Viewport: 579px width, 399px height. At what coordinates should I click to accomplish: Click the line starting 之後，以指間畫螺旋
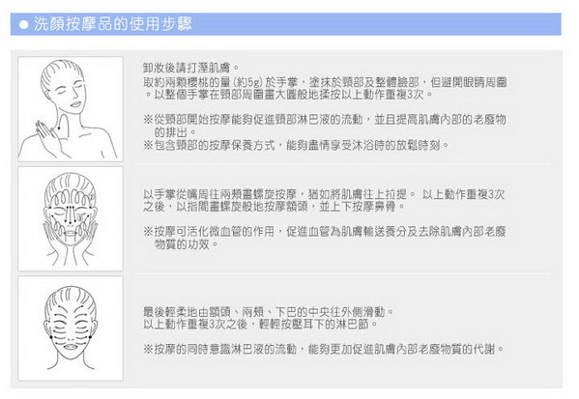click(275, 207)
